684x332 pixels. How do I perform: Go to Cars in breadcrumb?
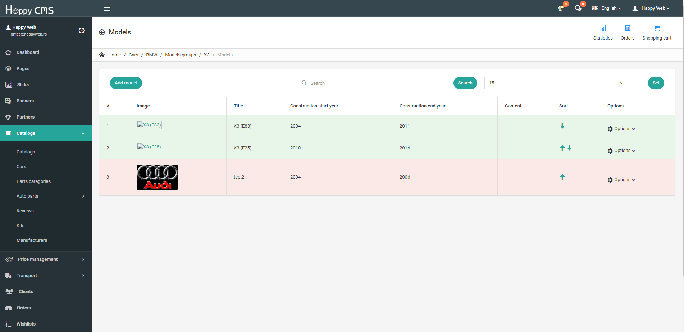pos(133,55)
